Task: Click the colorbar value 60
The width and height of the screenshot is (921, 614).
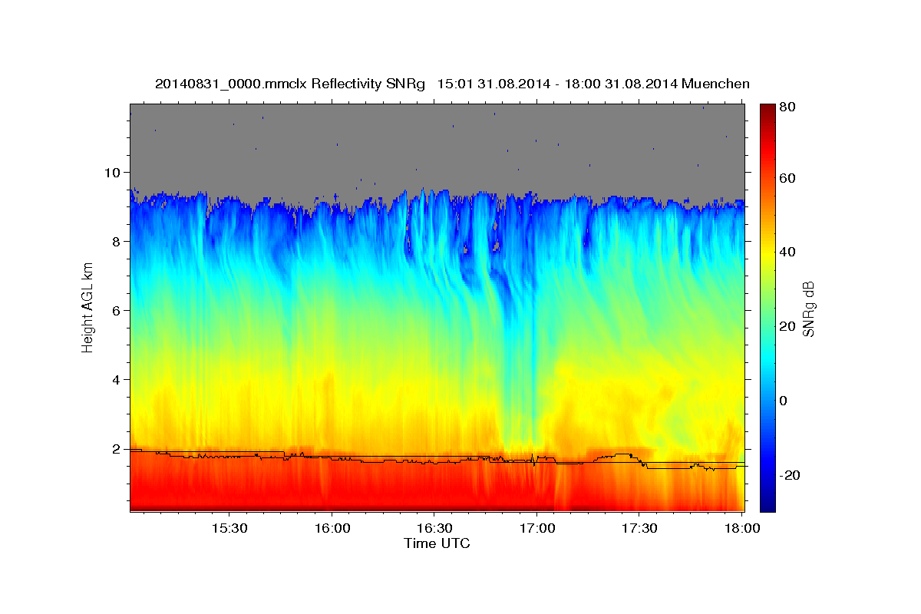Action: [788, 178]
